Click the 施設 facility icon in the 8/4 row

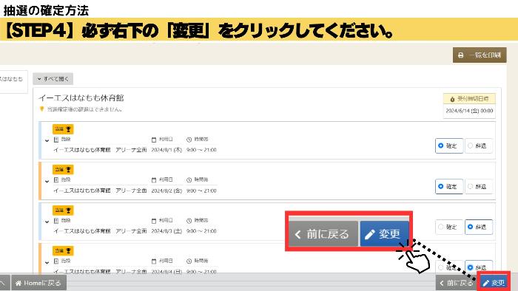[x=56, y=261]
